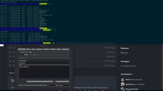This screenshot has width=163, height=91.
Task: Click into the Badge text field
Action: pyautogui.click(x=49, y=55)
